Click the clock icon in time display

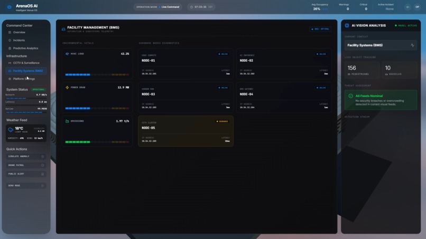pyautogui.click(x=191, y=7)
